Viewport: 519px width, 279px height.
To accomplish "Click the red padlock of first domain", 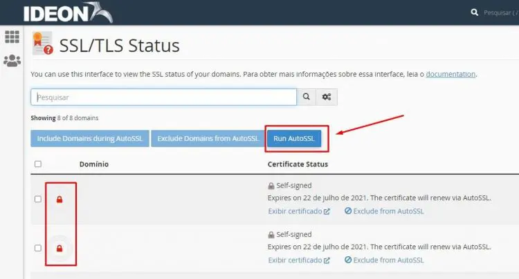I will [60, 200].
